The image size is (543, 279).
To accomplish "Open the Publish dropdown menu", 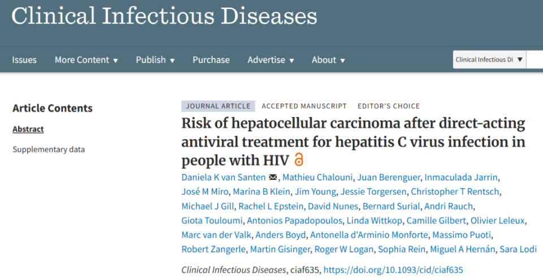I will [x=155, y=60].
